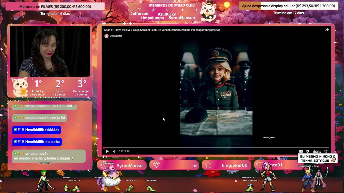The image size is (344, 193).
Task: Click the share arrow icon on video
Action: [x=327, y=30]
